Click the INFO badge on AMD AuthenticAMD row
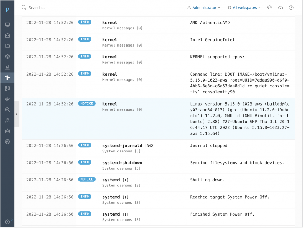This screenshot has width=303, height=228. [x=85, y=22]
